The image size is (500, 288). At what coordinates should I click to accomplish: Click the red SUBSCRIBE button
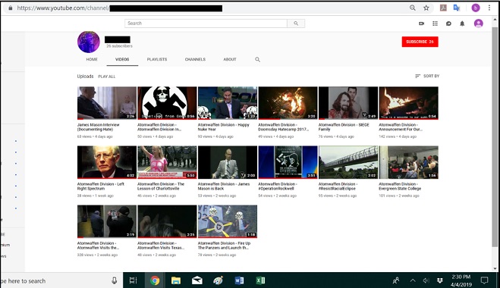point(420,42)
